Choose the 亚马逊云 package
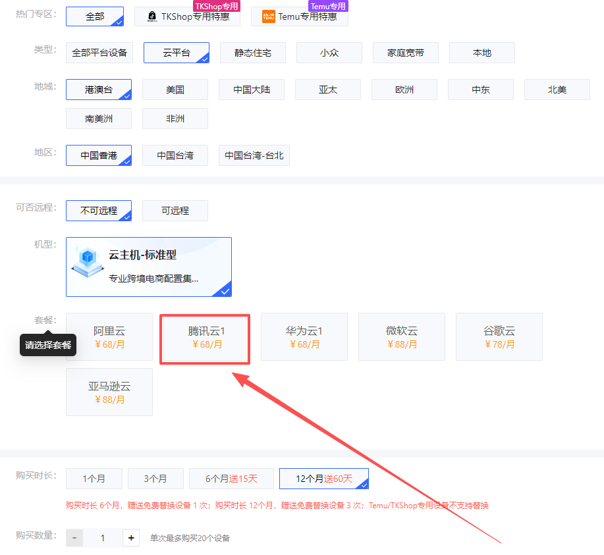The width and height of the screenshot is (604, 555). click(x=109, y=392)
